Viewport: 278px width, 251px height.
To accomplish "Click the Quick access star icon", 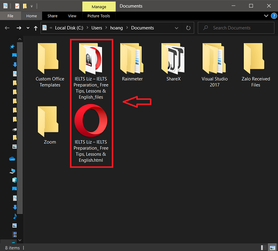I will pos(12,47).
